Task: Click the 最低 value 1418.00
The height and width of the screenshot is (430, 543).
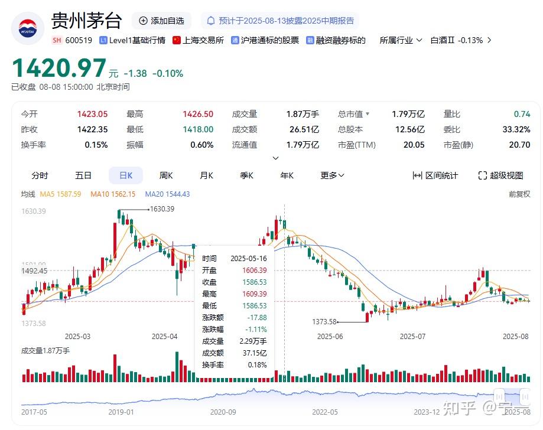Action: (x=198, y=129)
